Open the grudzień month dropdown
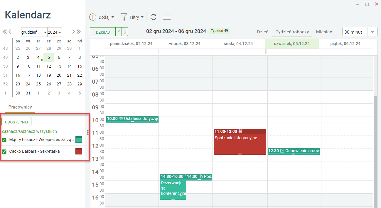The height and width of the screenshot is (208, 381). [34, 32]
